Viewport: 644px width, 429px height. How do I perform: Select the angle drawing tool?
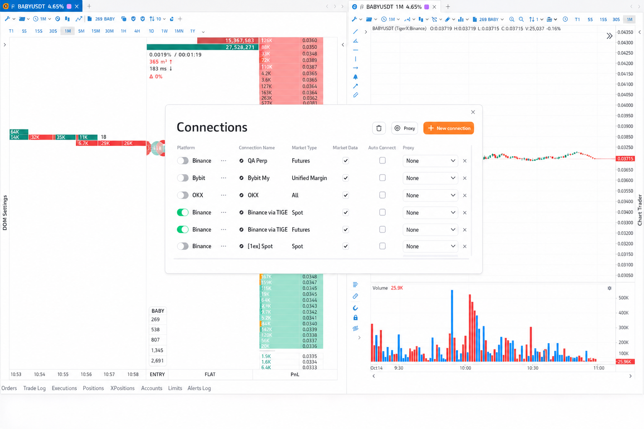tap(356, 41)
